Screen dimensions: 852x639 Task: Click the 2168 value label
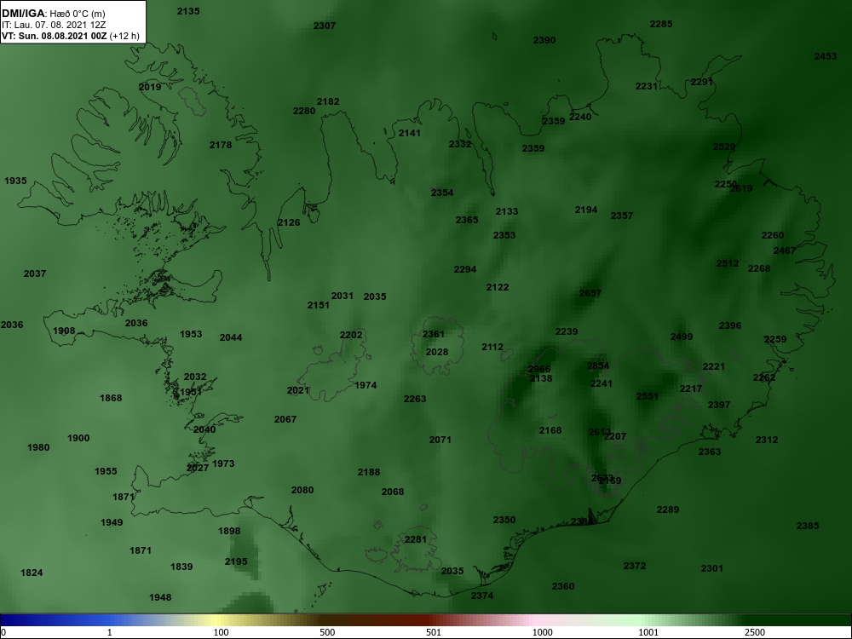(x=550, y=431)
